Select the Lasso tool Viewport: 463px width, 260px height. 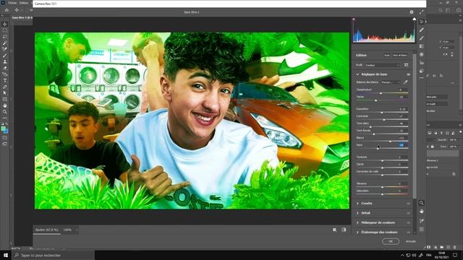click(x=5, y=37)
